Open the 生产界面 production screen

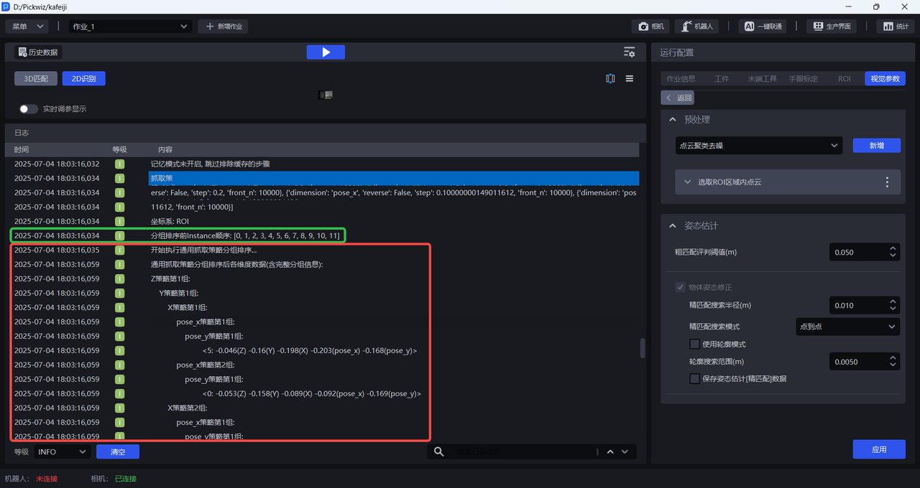pyautogui.click(x=832, y=27)
